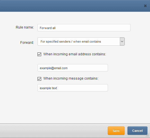Viewport: 150px width, 138px height.
Task: Click the empty dialog area below message field
Action: [75, 107]
